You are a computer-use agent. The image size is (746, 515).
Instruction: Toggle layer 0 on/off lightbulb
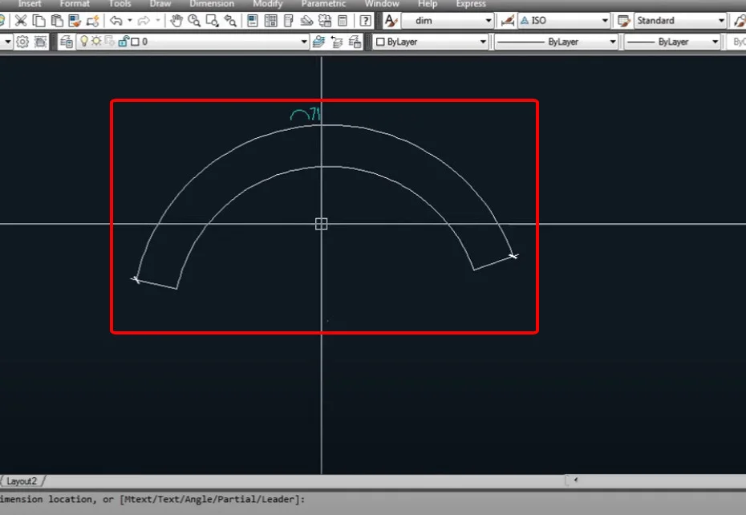click(84, 42)
